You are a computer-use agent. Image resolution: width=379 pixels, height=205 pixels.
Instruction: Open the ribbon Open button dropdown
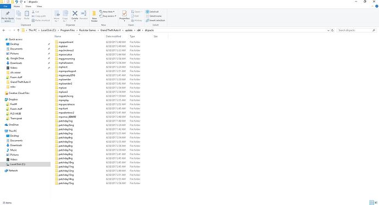point(137,12)
